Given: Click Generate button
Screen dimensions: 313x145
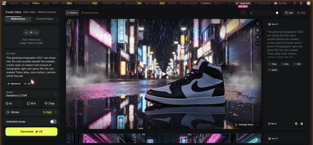Looking at the screenshot, I should (31, 131).
